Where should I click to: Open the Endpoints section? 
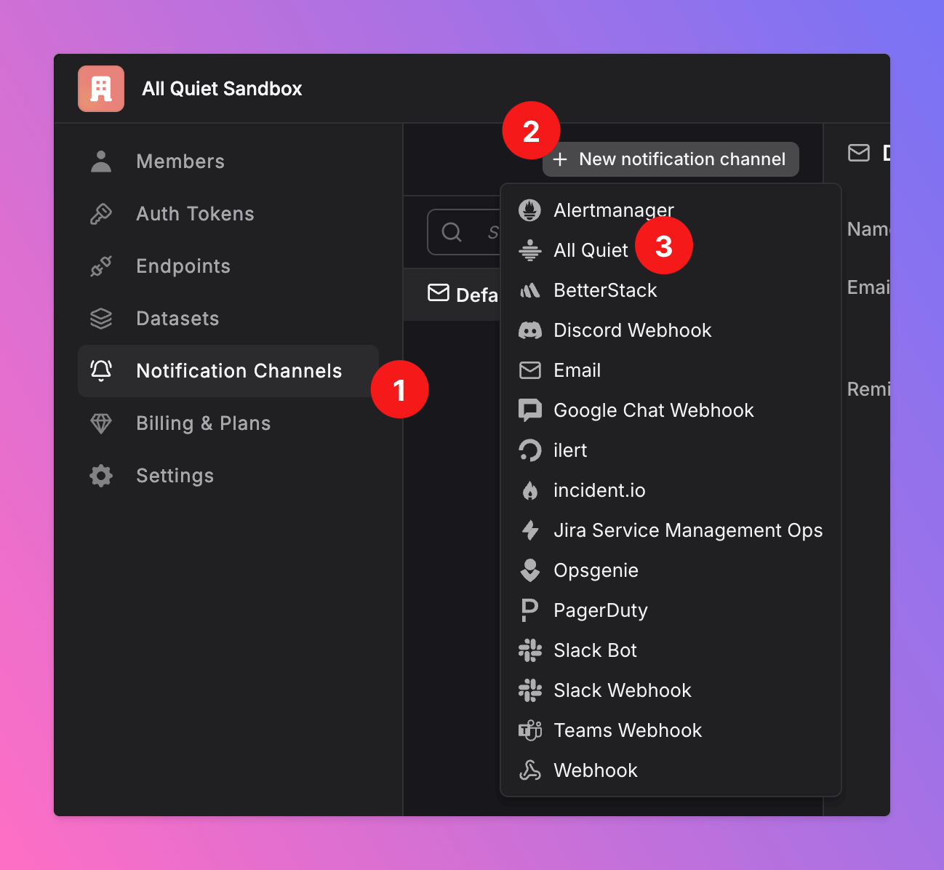tap(228, 266)
